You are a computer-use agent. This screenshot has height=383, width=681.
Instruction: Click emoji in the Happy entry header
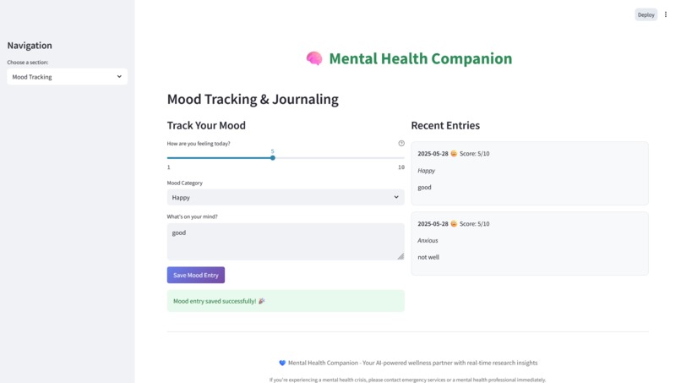tap(454, 154)
